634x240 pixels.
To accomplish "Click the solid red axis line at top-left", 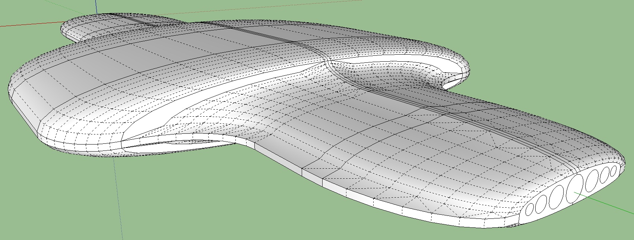I will coord(30,25).
